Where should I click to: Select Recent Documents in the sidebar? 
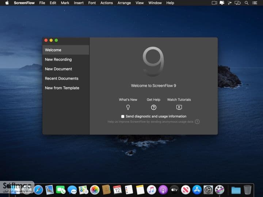(66, 78)
